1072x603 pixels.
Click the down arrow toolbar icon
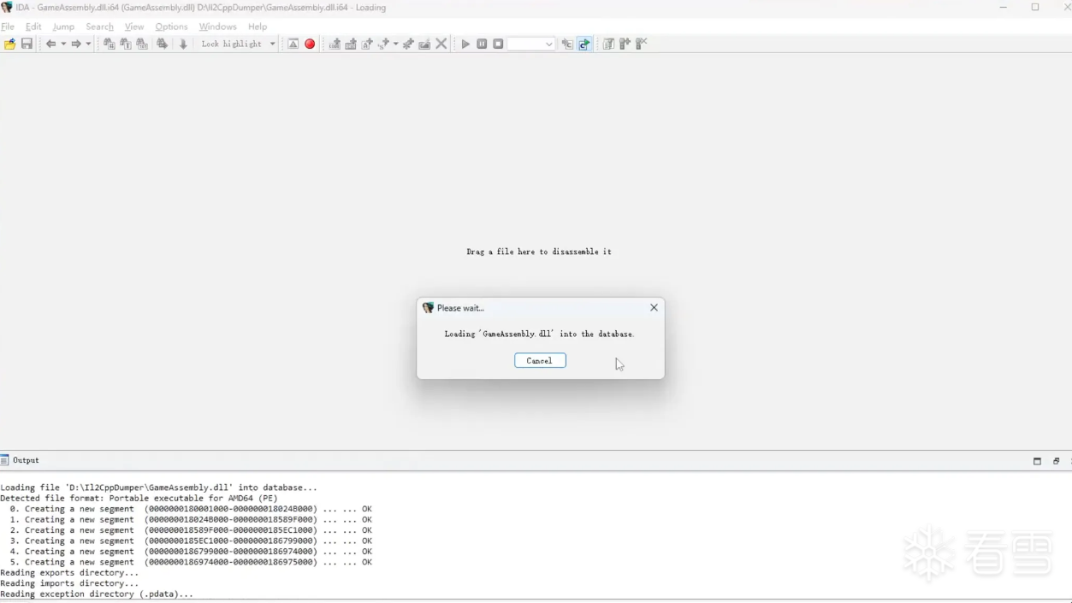(x=182, y=44)
